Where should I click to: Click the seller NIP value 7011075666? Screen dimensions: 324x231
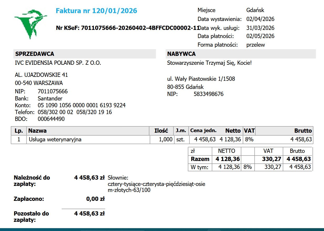pyautogui.click(x=53, y=92)
